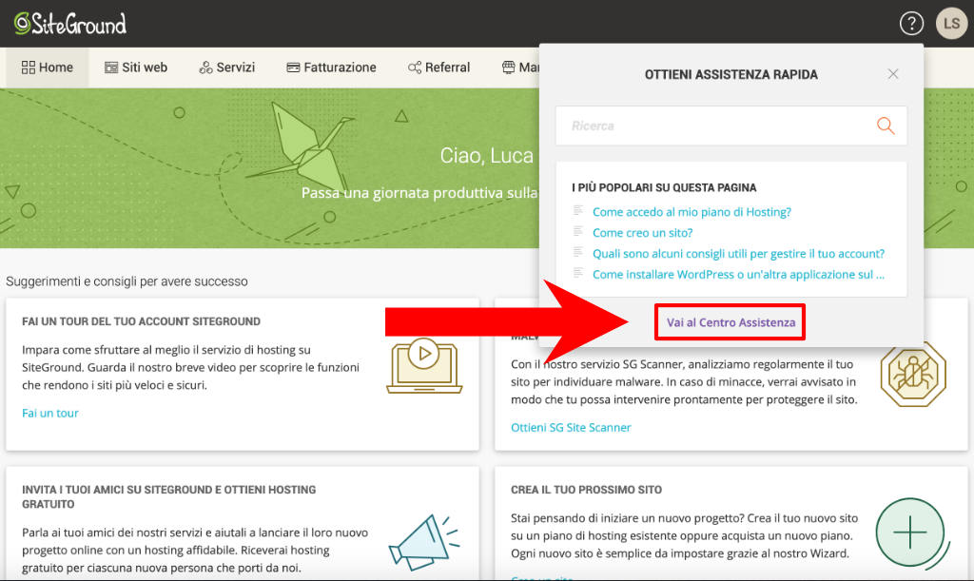Click 'Suggerimenti e consigli per avere successo' text
Screen dimensions: 974x581
coord(127,281)
